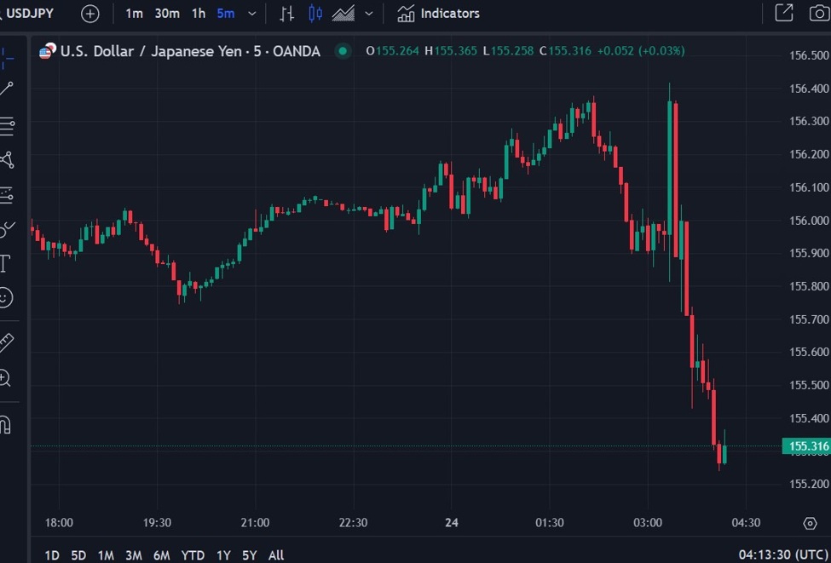Image resolution: width=831 pixels, height=563 pixels.
Task: Click the 155.316 current price label
Action: pyautogui.click(x=805, y=446)
